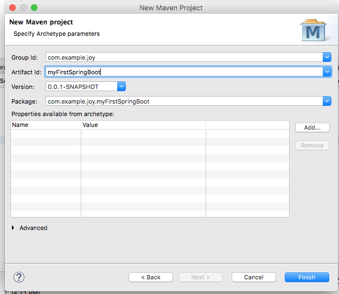Click in the Version 0.0.1-SNAPSHOT field

[x=81, y=86]
